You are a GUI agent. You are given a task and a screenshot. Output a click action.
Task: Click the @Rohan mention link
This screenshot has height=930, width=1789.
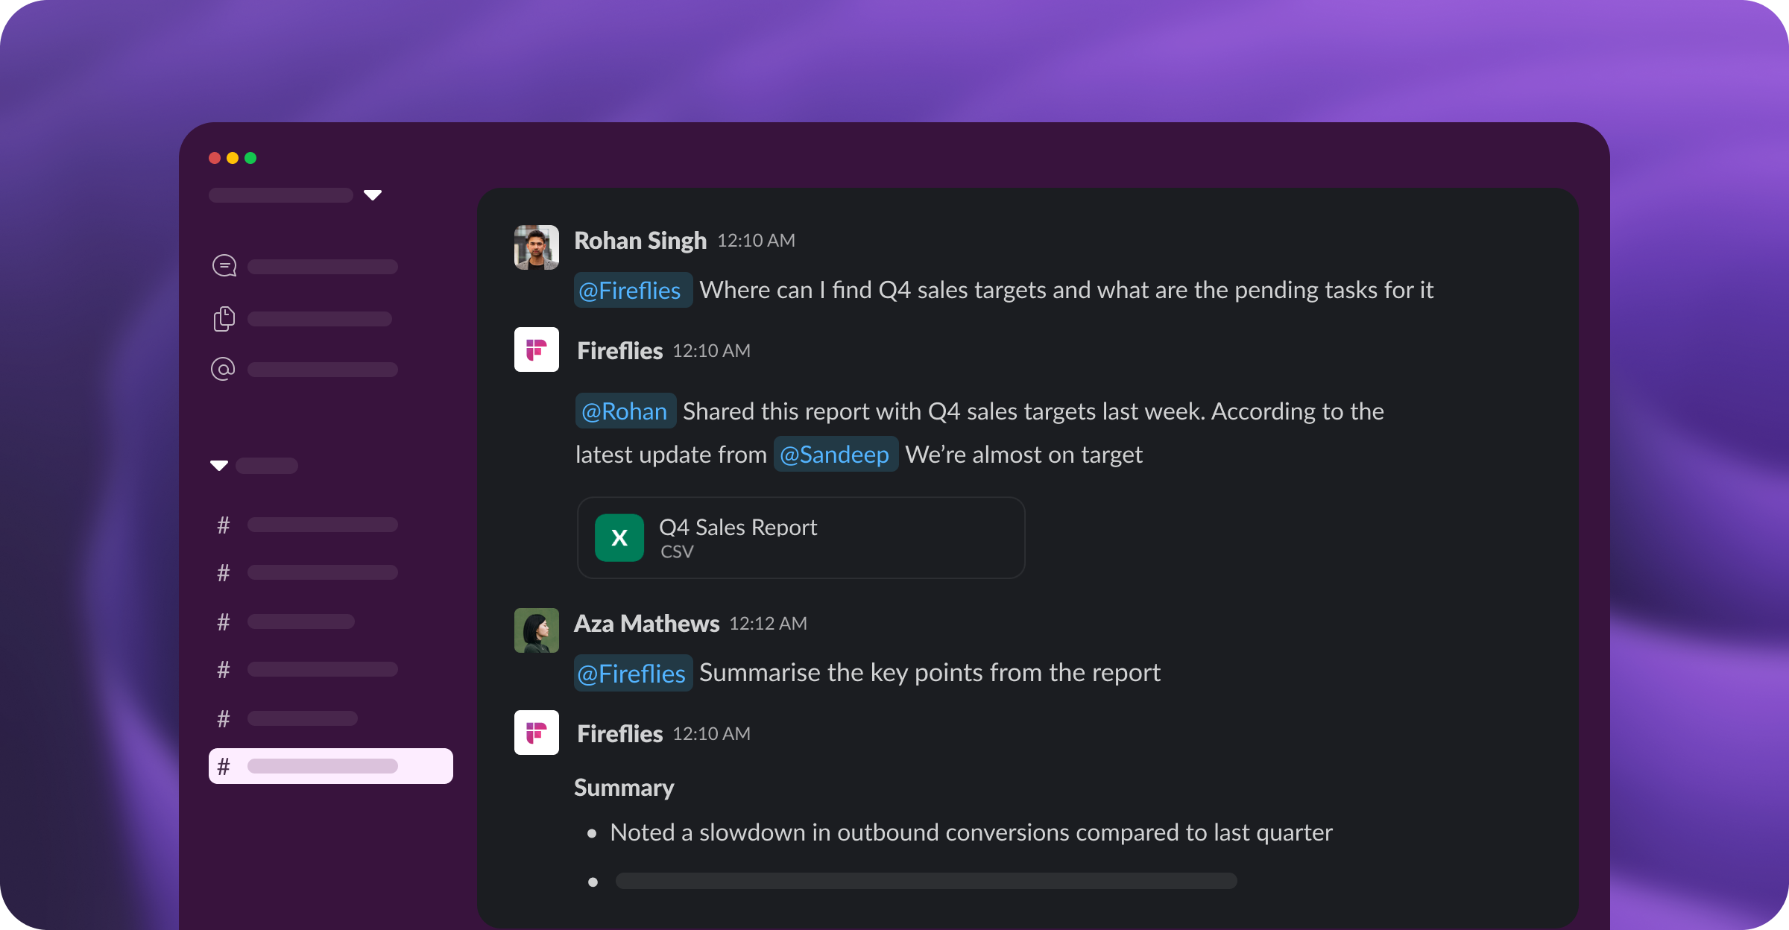[625, 411]
